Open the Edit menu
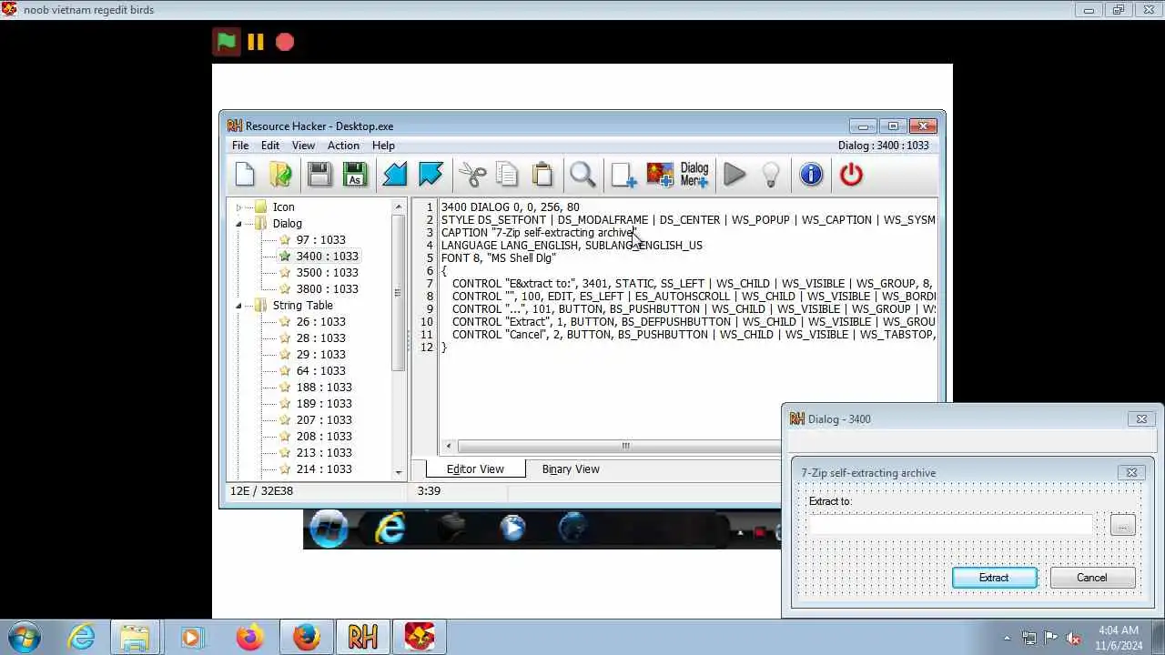 (x=270, y=146)
